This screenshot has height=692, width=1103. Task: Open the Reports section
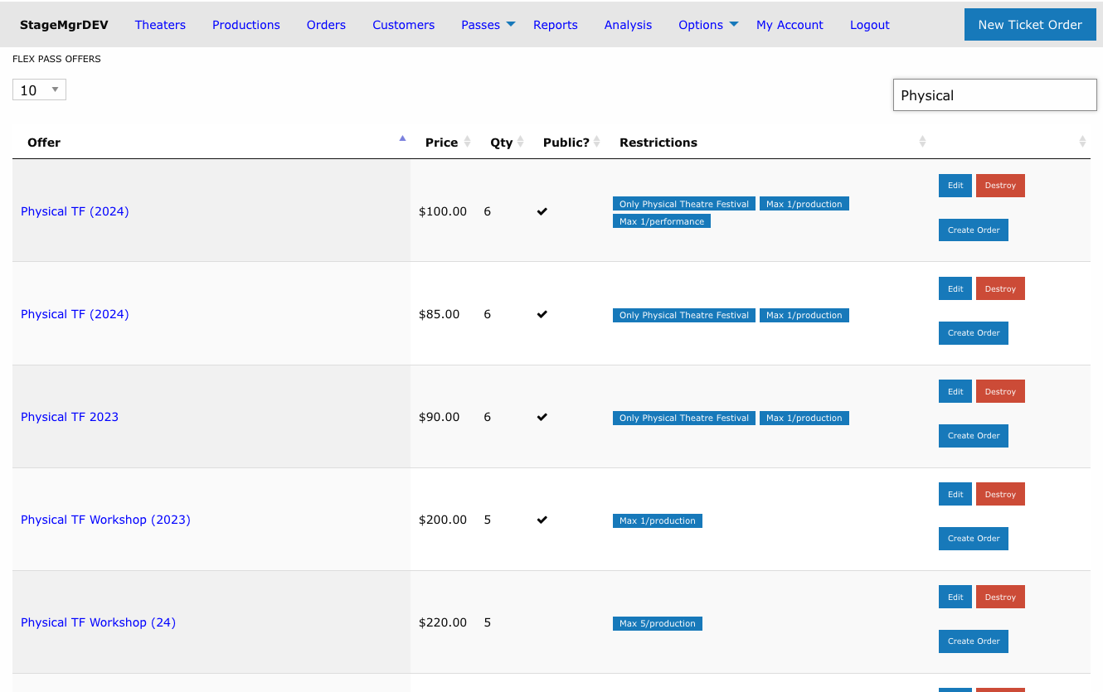click(555, 25)
